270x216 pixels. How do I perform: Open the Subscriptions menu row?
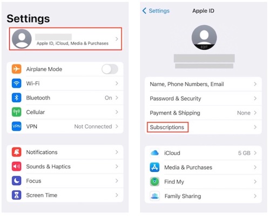(203, 127)
